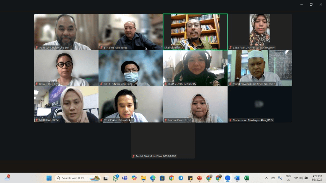
Task: Open the weather widget on the taskbar
Action: click(x=7, y=178)
